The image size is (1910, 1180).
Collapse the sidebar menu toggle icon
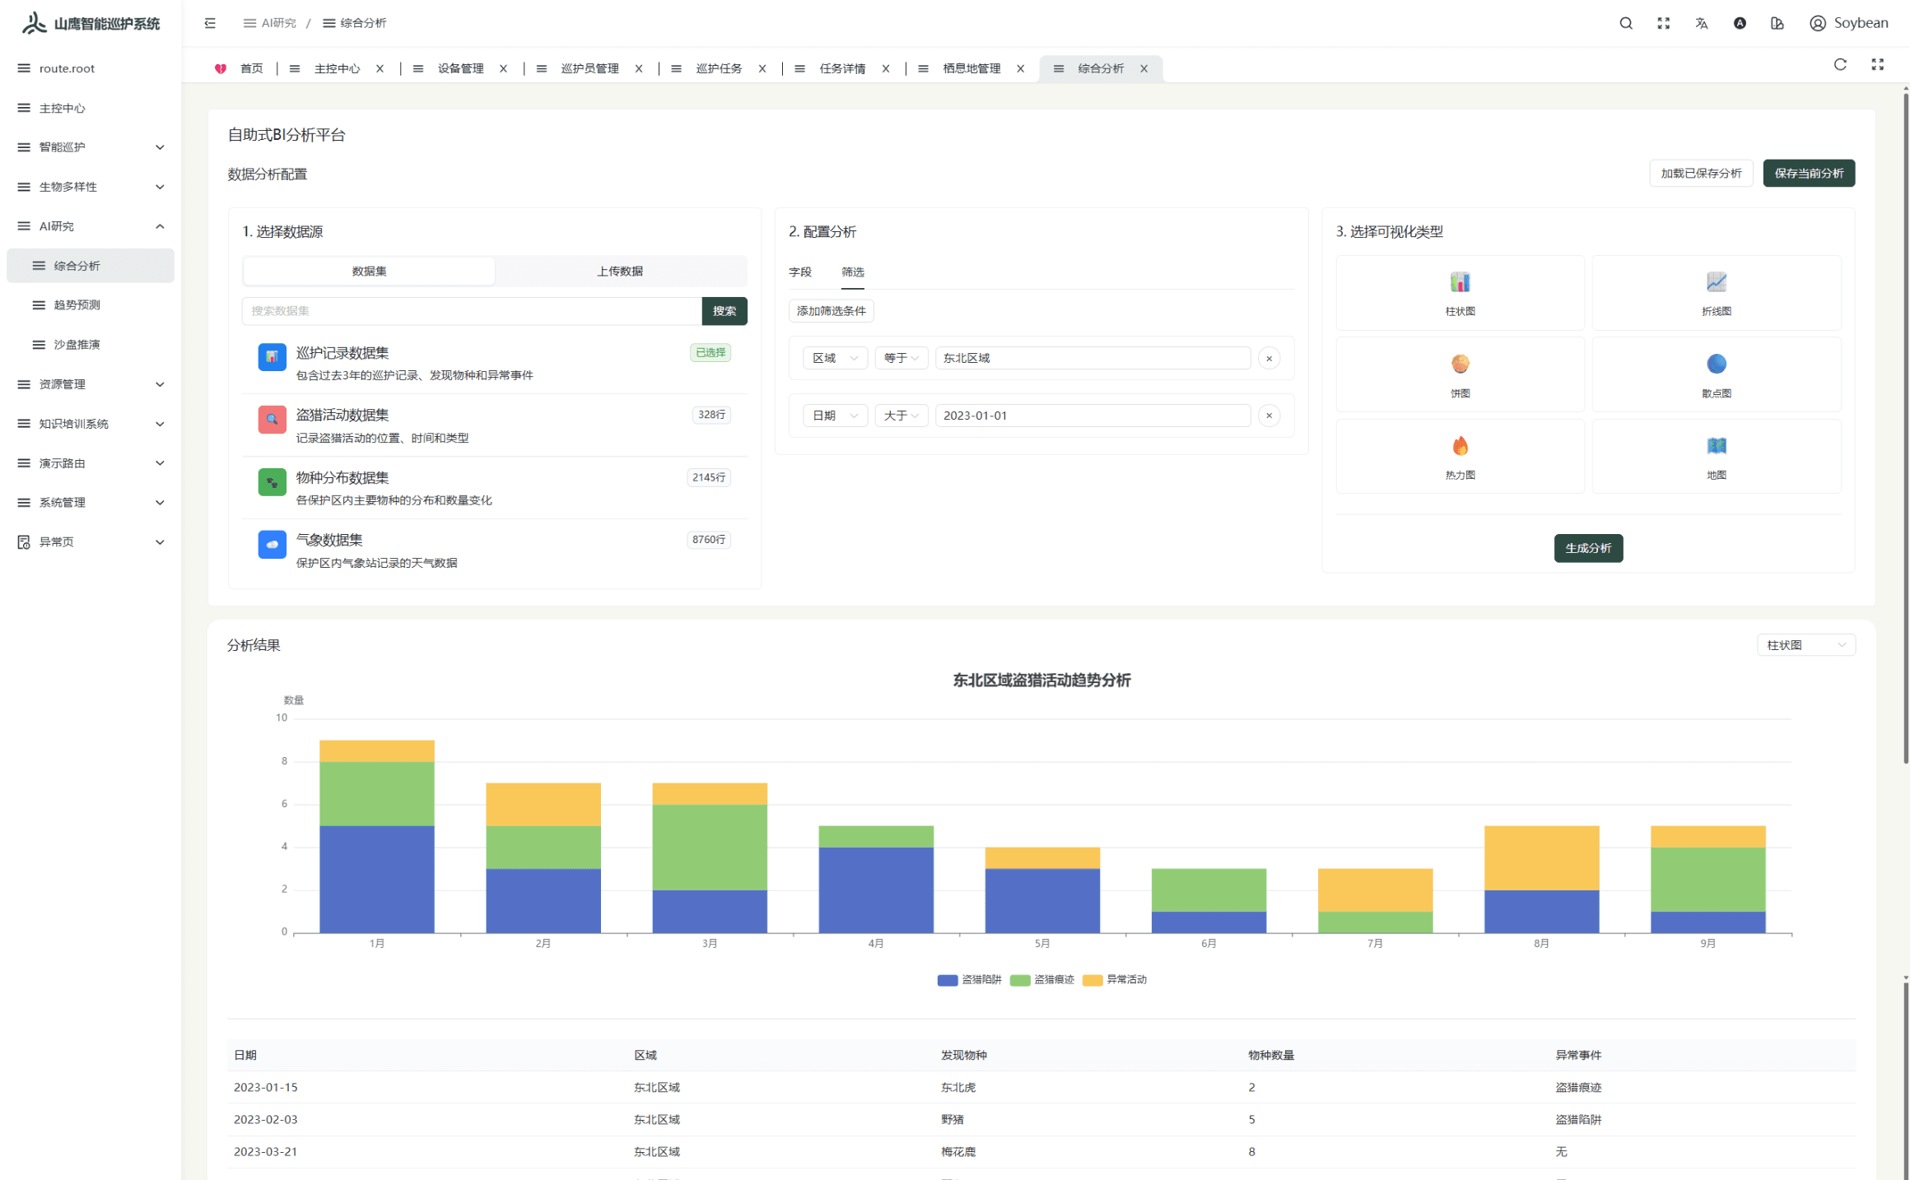[210, 23]
